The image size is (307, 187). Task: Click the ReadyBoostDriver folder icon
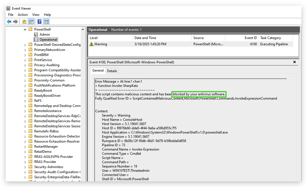(30, 95)
